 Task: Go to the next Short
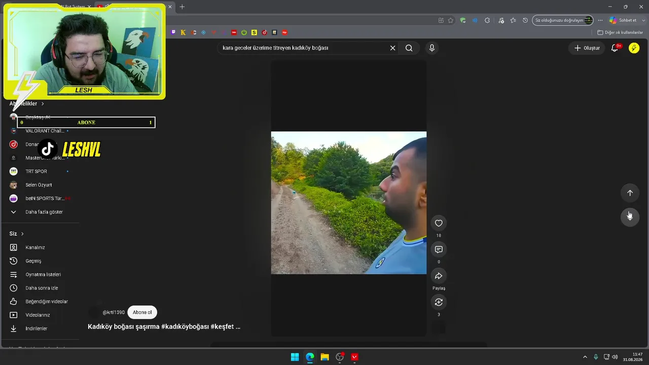click(x=630, y=216)
